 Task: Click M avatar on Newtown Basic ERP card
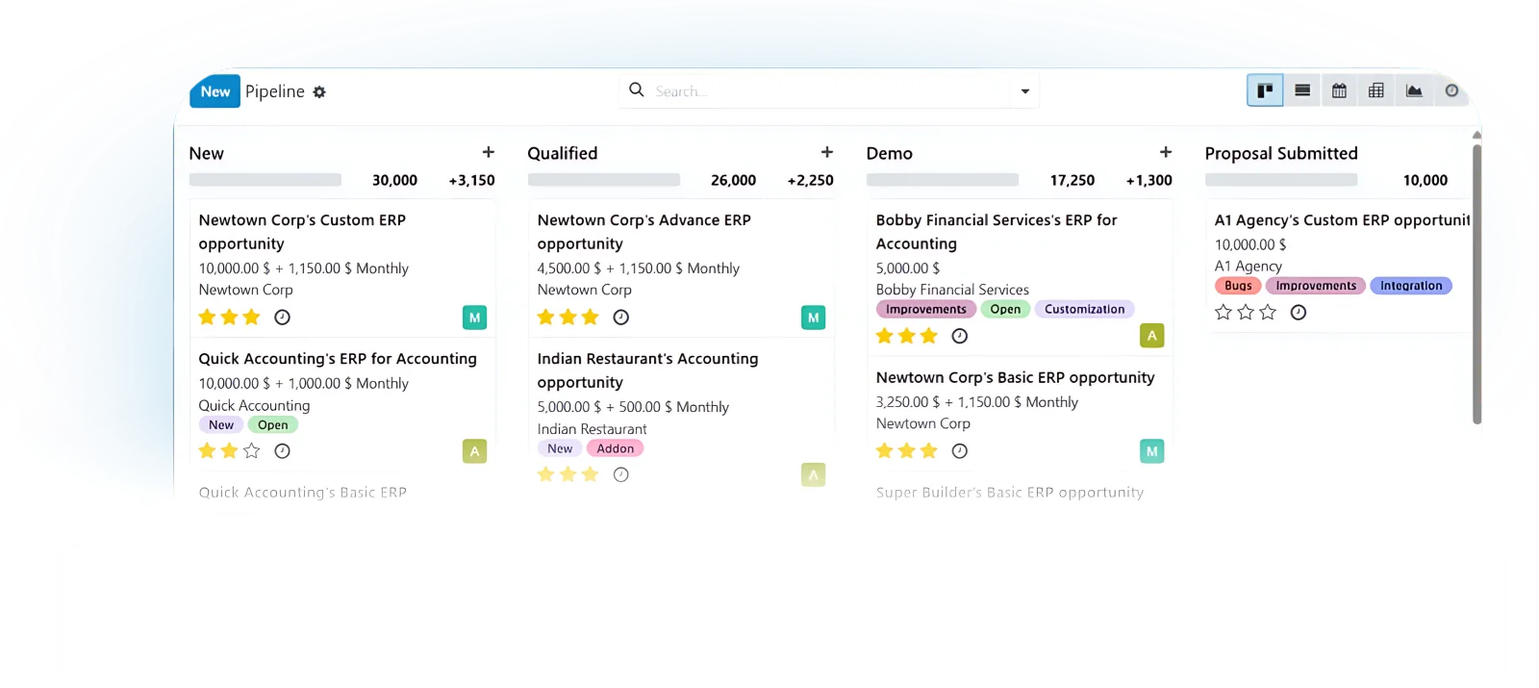click(1152, 451)
